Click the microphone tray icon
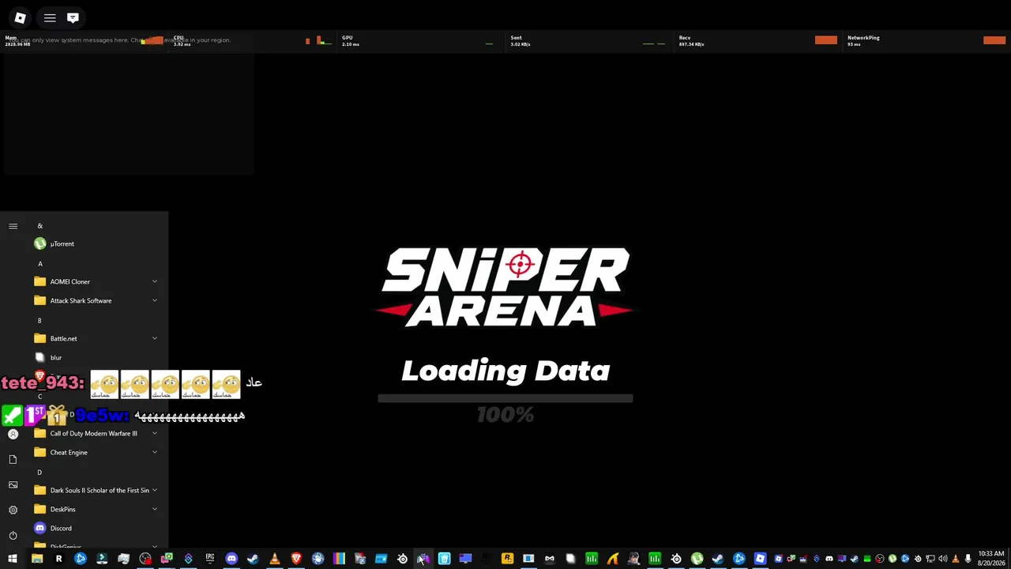Viewport: 1011px width, 569px height. click(968, 559)
